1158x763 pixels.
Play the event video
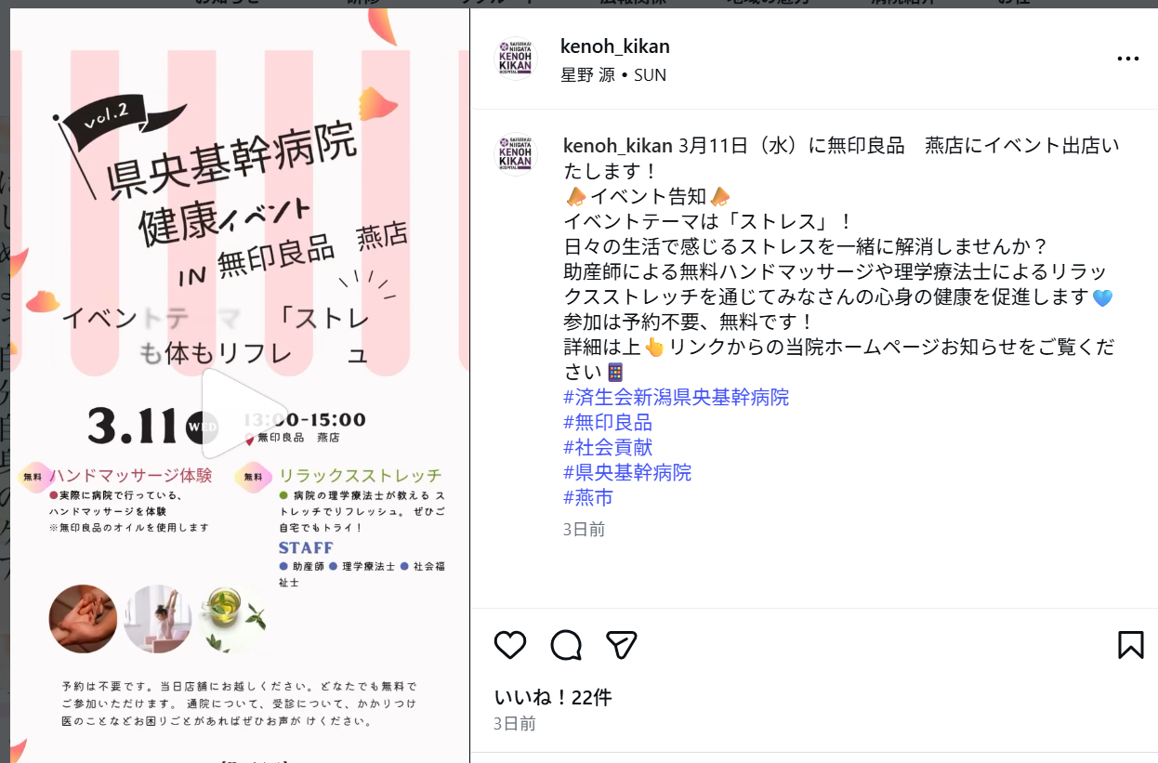pyautogui.click(x=231, y=413)
